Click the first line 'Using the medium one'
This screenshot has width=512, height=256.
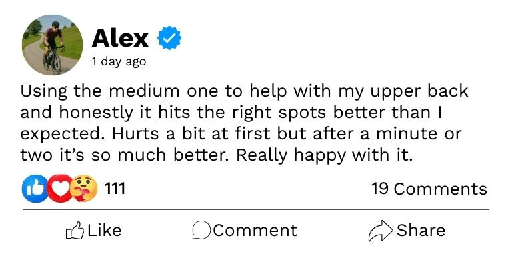pyautogui.click(x=119, y=92)
